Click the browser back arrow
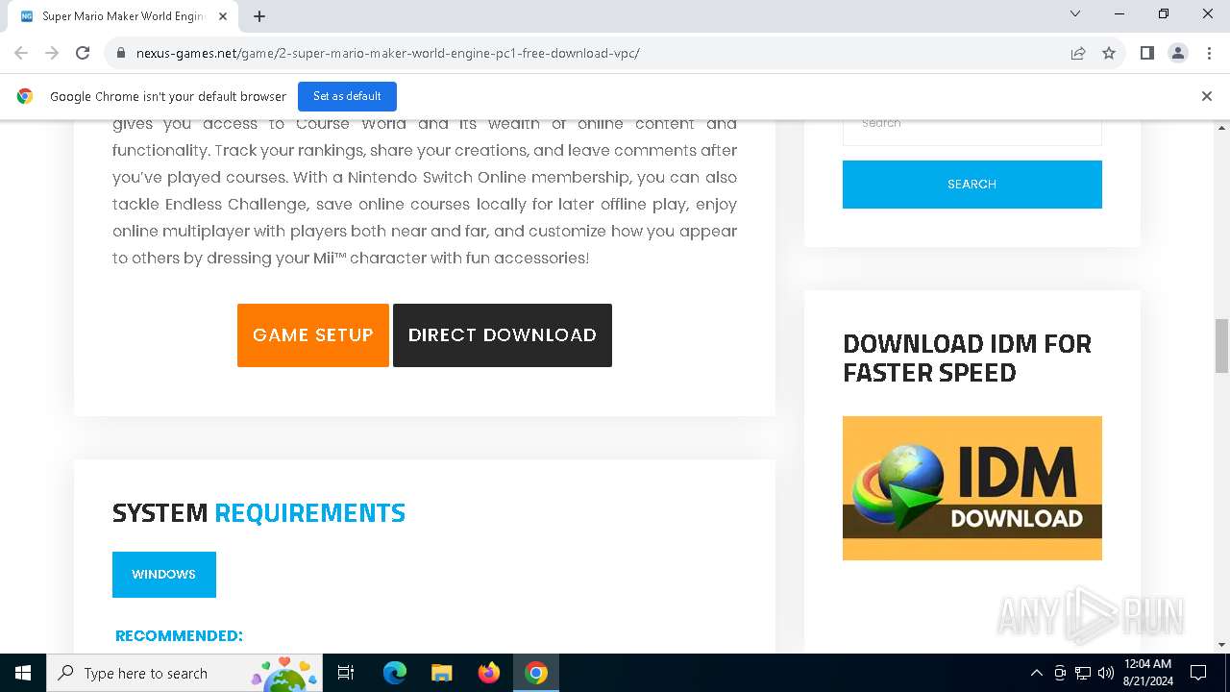Image resolution: width=1230 pixels, height=692 pixels. (x=21, y=53)
